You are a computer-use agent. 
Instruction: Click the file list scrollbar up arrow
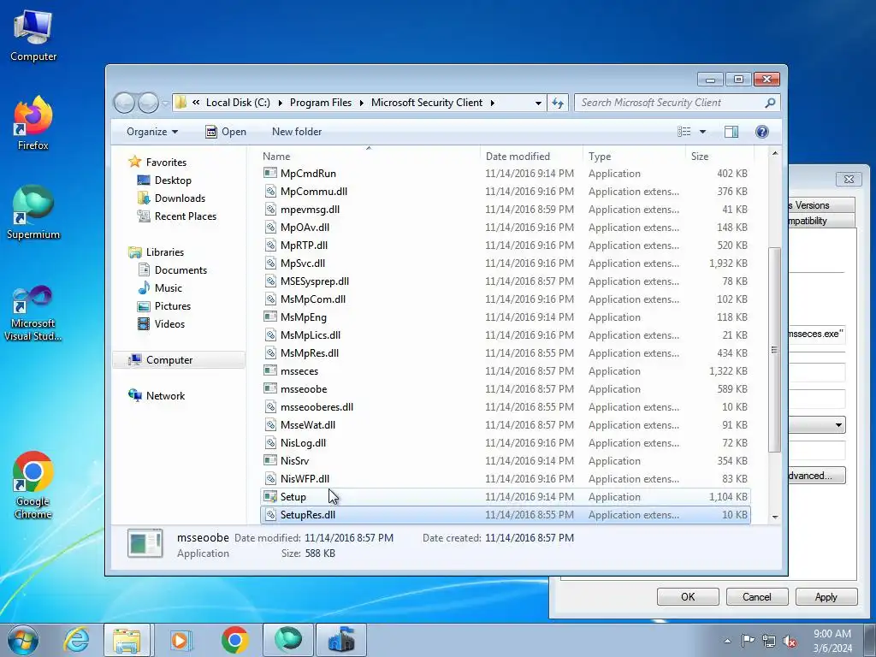pyautogui.click(x=775, y=154)
